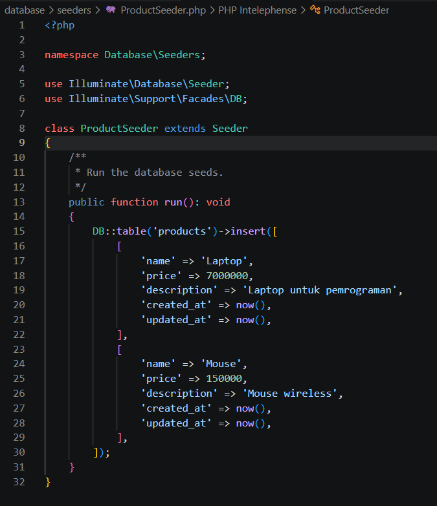The height and width of the screenshot is (506, 437).
Task: Click the 'products' string
Action: [182, 231]
